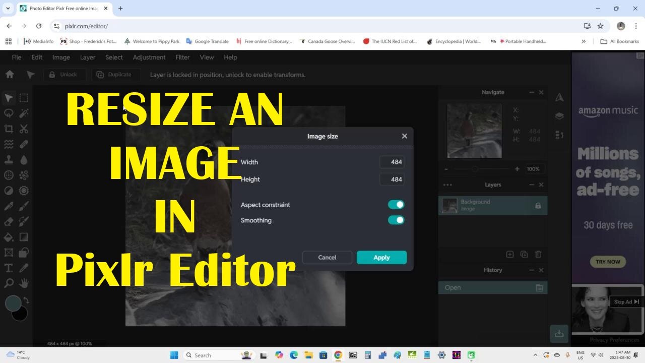Open the Layer menu

click(x=88, y=57)
